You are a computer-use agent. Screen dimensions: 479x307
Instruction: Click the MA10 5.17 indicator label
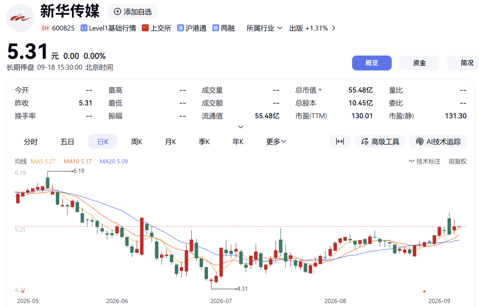[x=78, y=161]
